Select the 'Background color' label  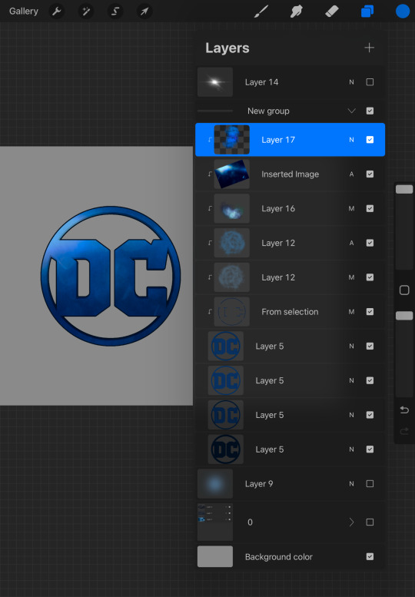[x=279, y=556]
